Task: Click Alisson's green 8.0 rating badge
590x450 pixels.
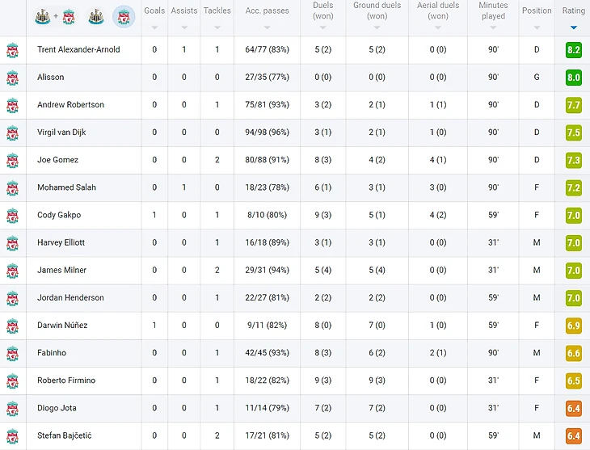Action: pyautogui.click(x=574, y=78)
